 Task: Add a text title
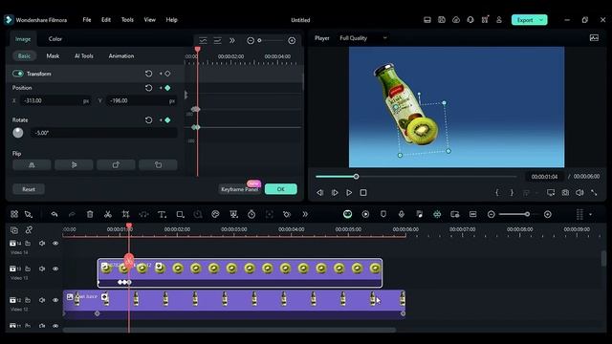(162, 214)
